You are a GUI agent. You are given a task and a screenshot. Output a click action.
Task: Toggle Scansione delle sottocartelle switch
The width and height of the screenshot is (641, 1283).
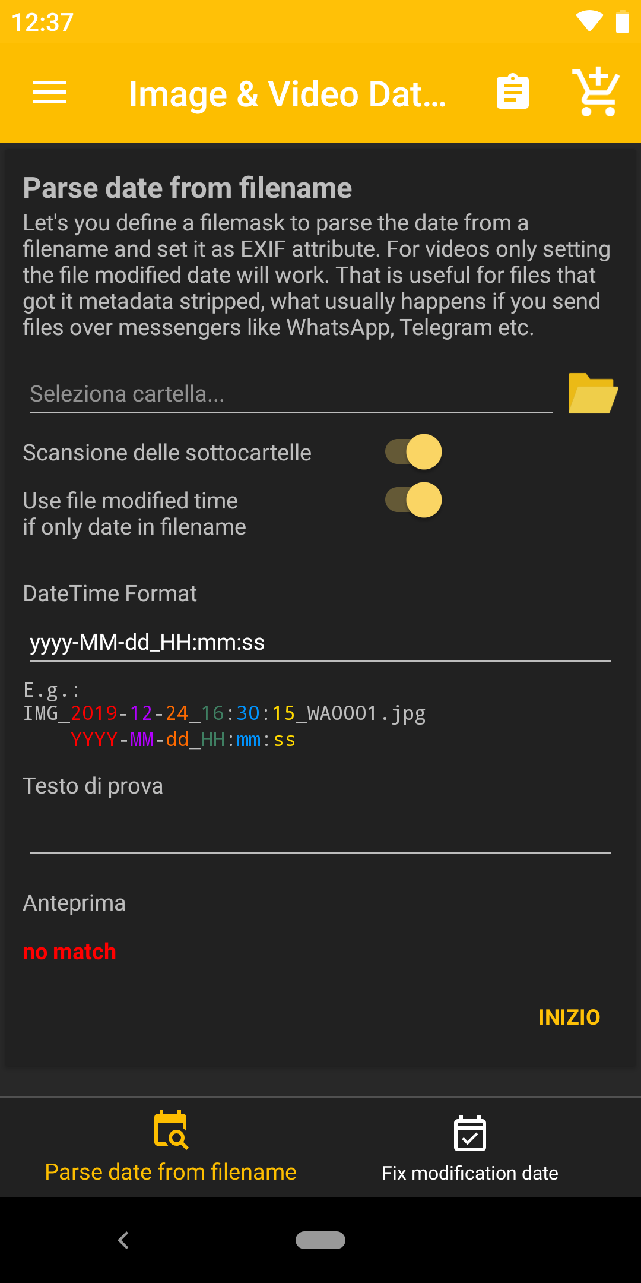pos(414,452)
